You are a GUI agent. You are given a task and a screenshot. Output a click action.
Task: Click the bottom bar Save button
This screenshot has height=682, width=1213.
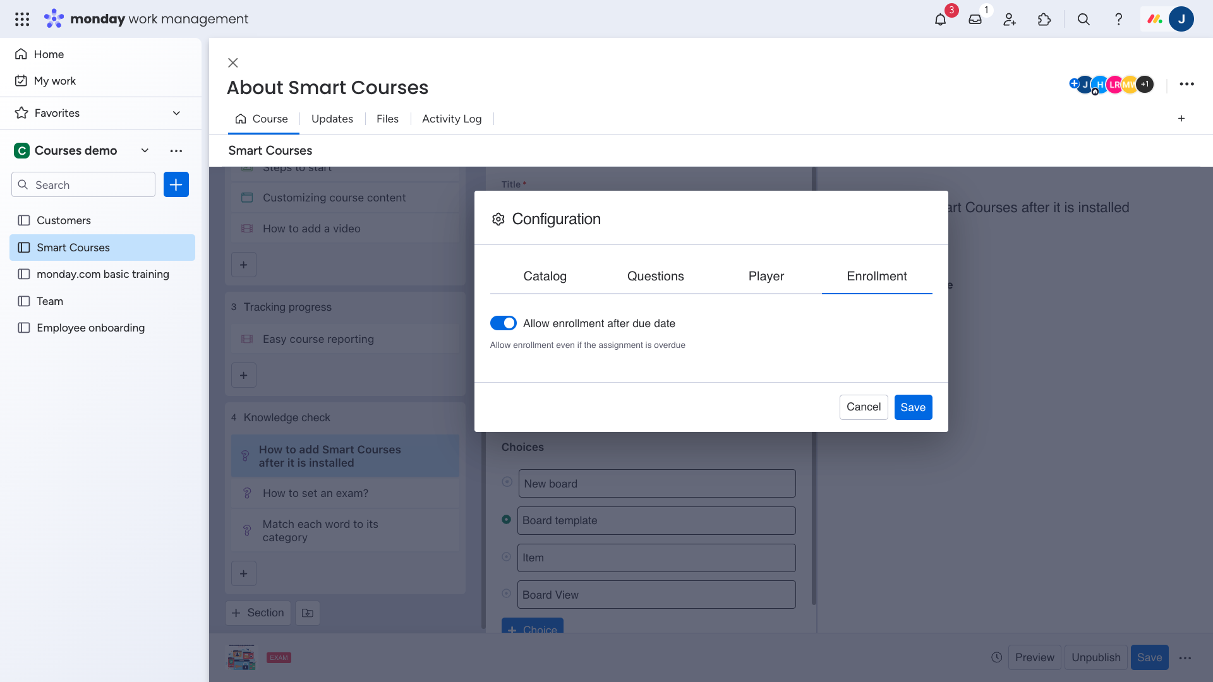1149,657
